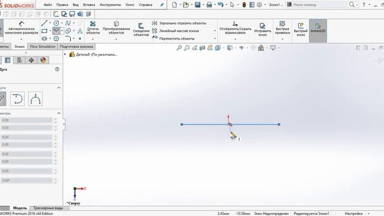
Task: Choose the Tangent Arc type
Action: (17, 99)
